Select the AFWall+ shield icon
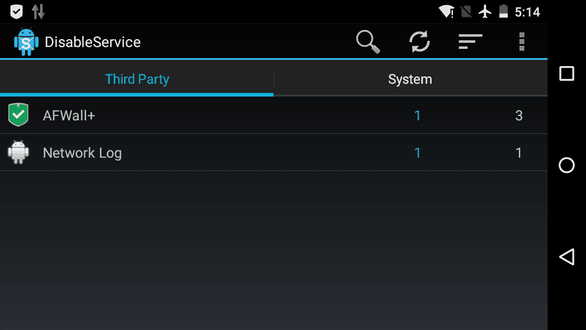 [x=18, y=114]
